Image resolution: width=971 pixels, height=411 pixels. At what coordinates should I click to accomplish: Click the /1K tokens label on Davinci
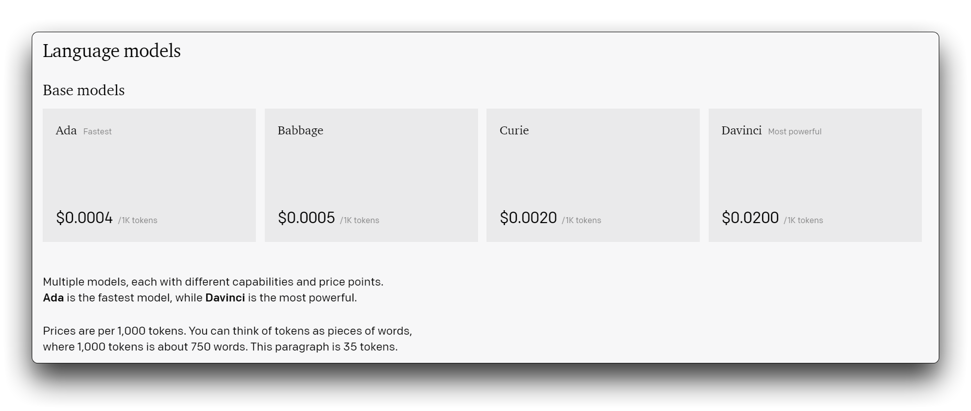[803, 221]
